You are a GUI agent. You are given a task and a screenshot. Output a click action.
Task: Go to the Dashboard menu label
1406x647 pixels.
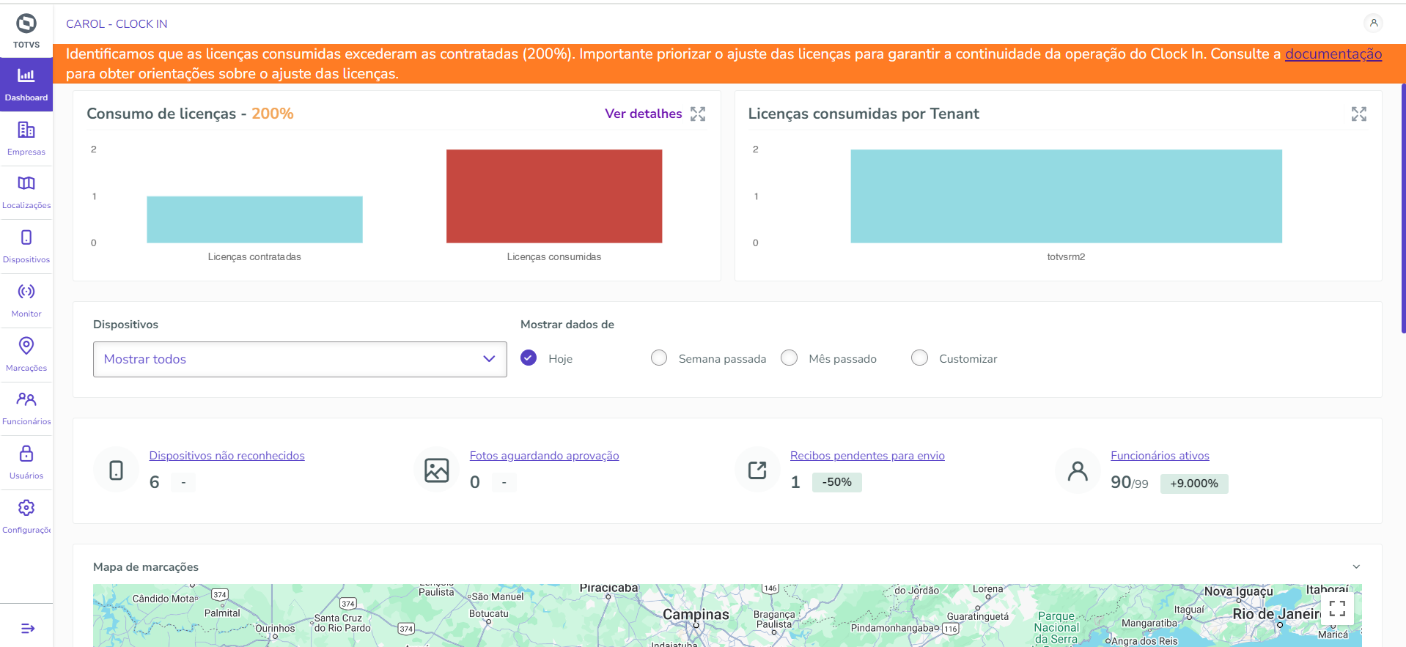26,97
